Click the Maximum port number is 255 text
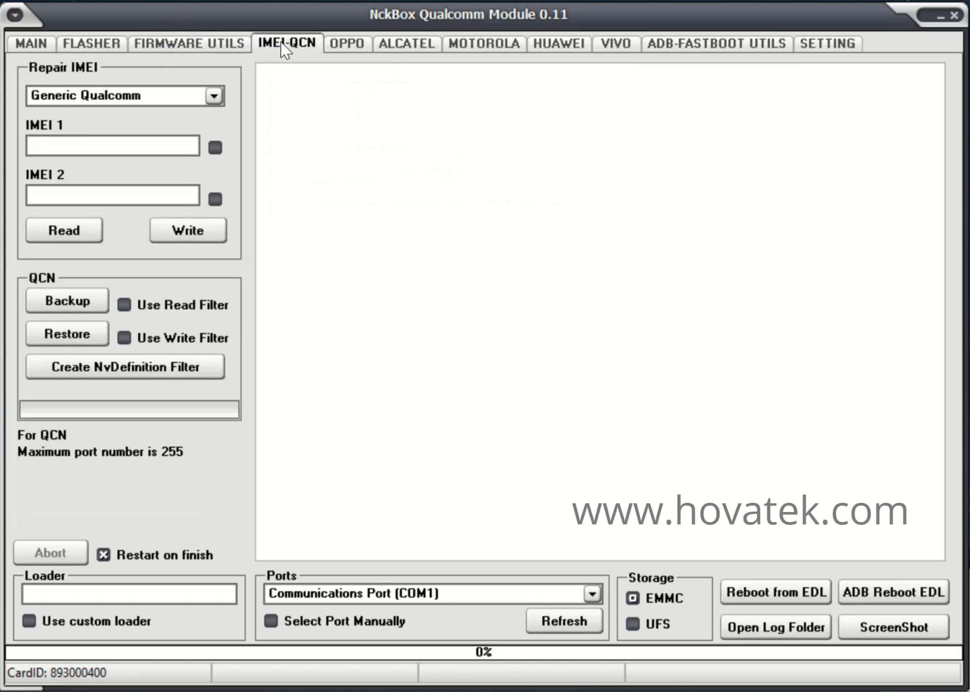Viewport: 970px width, 692px height. pyautogui.click(x=100, y=452)
